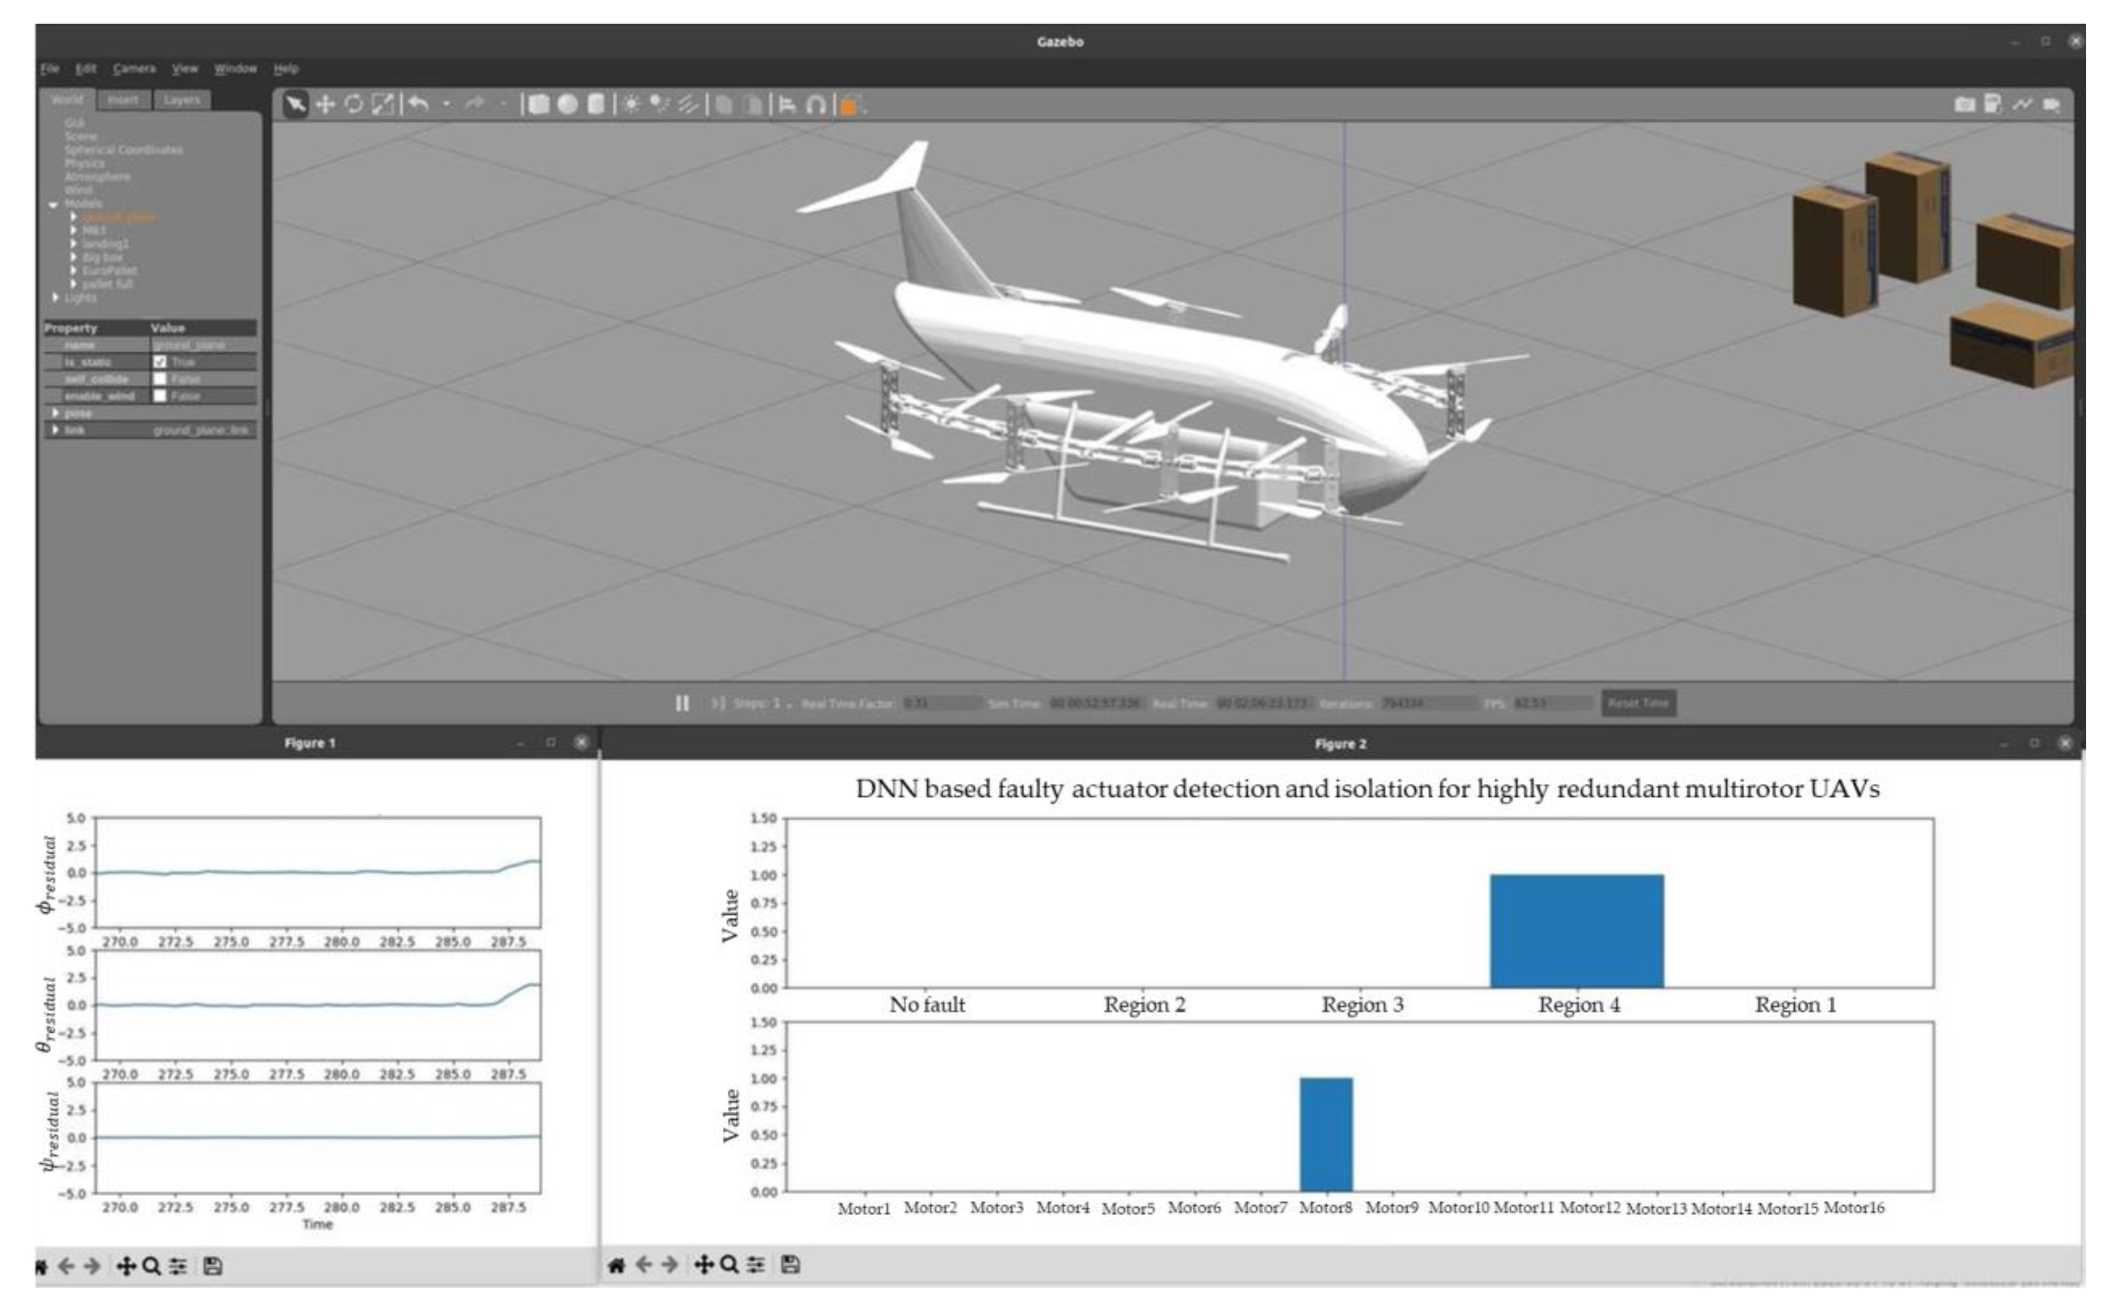Image resolution: width=2111 pixels, height=1308 pixels.
Task: Select the scale mode tool
Action: [382, 105]
